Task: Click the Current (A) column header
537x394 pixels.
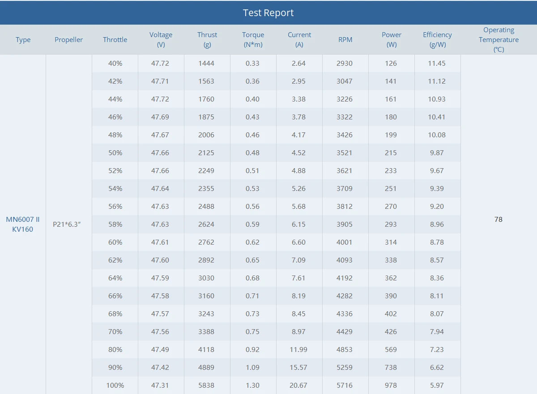Action: (x=299, y=39)
